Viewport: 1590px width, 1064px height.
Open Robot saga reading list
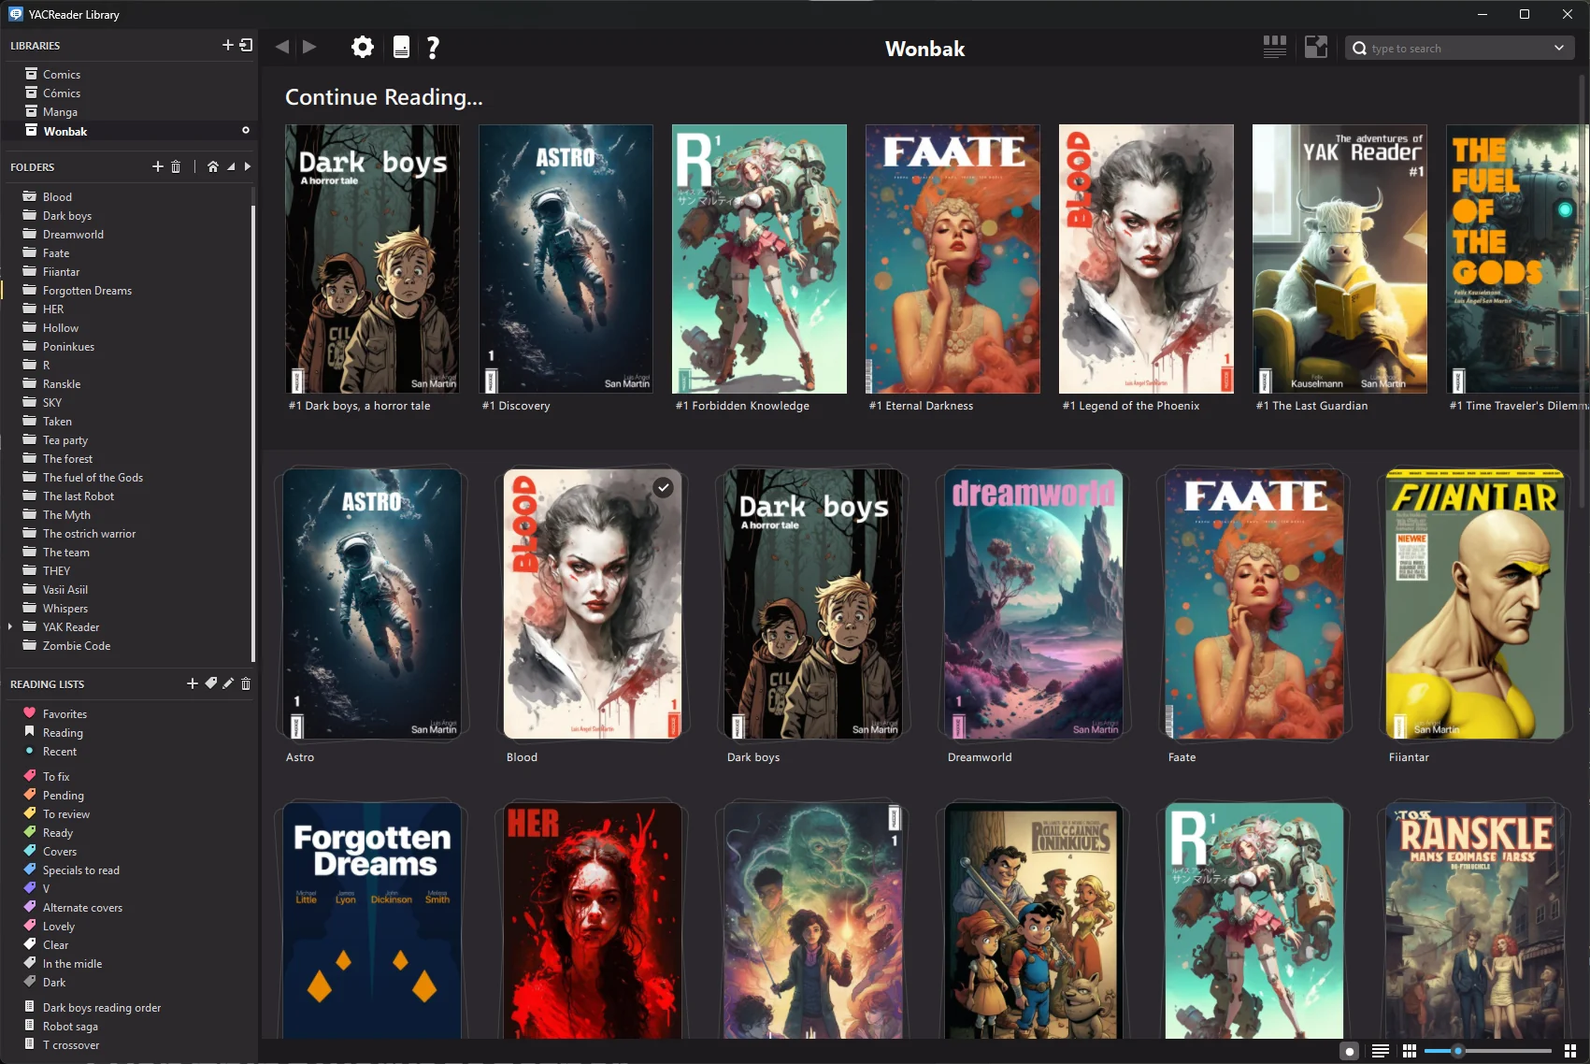(x=129, y=1026)
